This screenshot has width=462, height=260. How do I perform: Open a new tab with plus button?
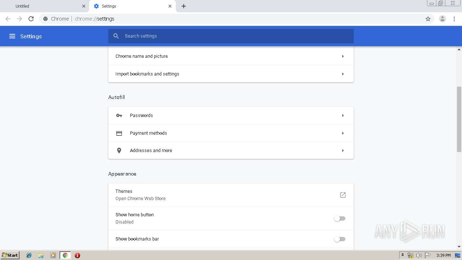(x=184, y=6)
